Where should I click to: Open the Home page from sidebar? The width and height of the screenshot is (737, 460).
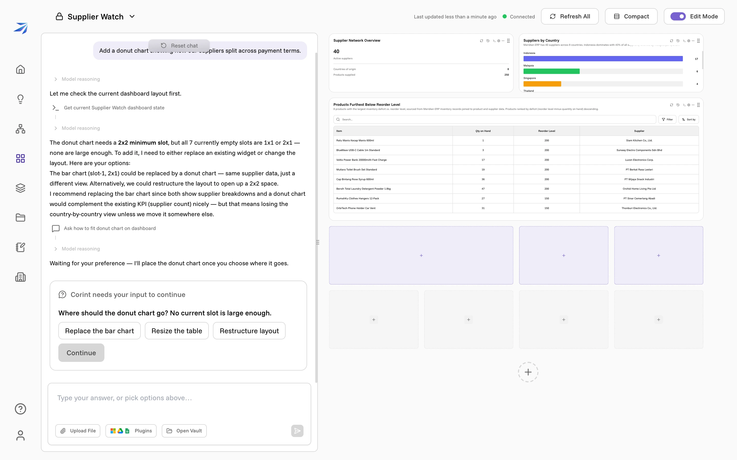(x=20, y=69)
